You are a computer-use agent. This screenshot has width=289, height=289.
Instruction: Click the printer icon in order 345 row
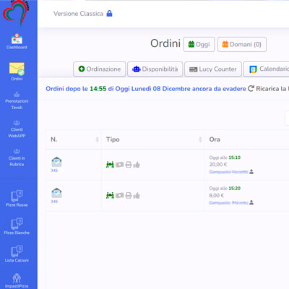tap(129, 165)
